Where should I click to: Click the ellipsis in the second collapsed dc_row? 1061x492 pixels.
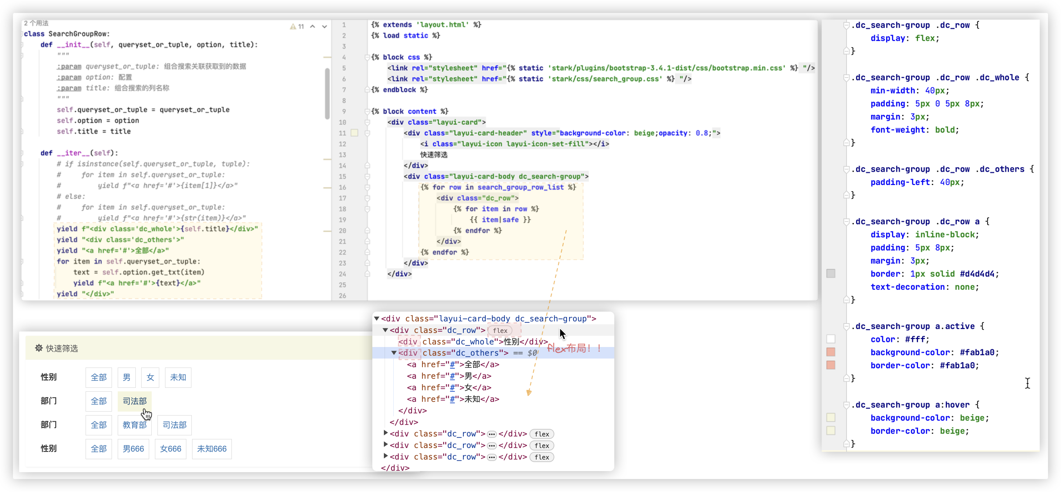[x=492, y=445]
